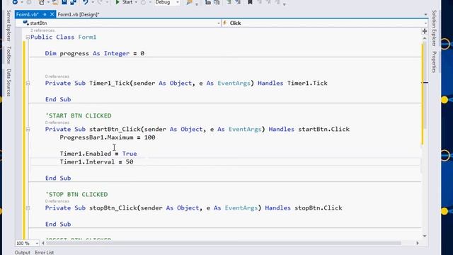This screenshot has height=255, width=453.
Task: Open the Data Sources side tab
Action: click(x=9, y=82)
